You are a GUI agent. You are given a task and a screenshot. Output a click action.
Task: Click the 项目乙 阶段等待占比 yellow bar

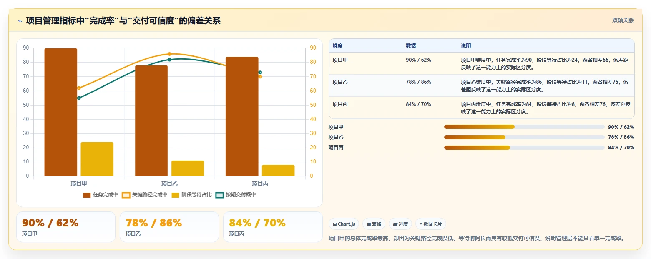tap(188, 168)
